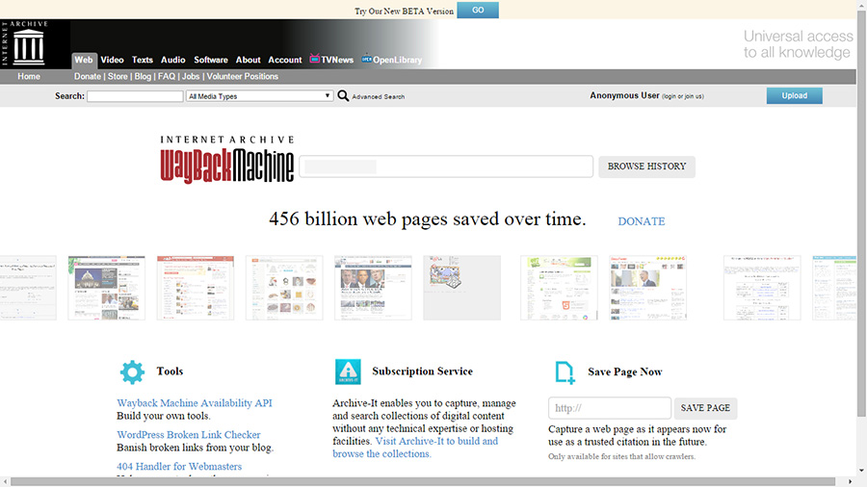Screen dimensions: 867x487
Task: Open the Jobs link
Action: coord(191,76)
